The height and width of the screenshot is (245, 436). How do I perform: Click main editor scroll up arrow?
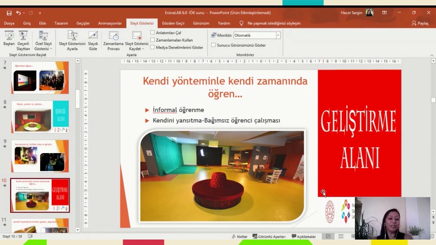(433, 61)
